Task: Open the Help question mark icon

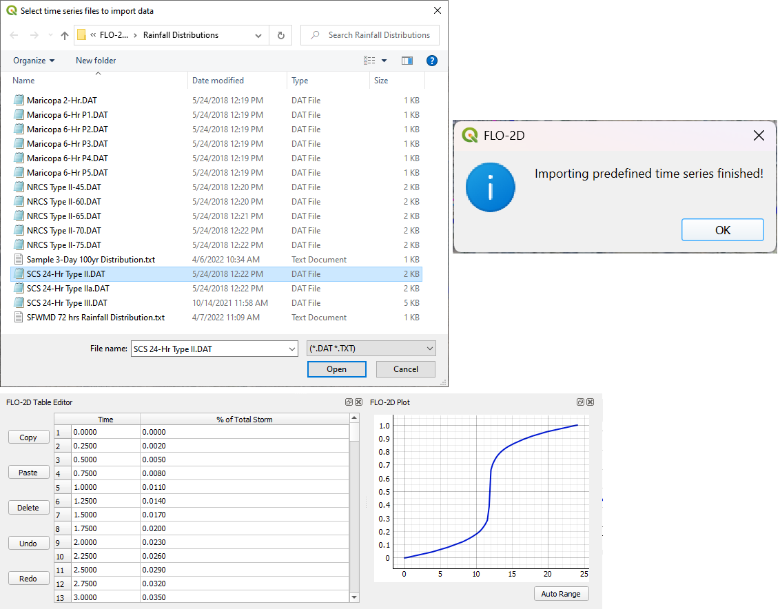Action: click(x=432, y=61)
